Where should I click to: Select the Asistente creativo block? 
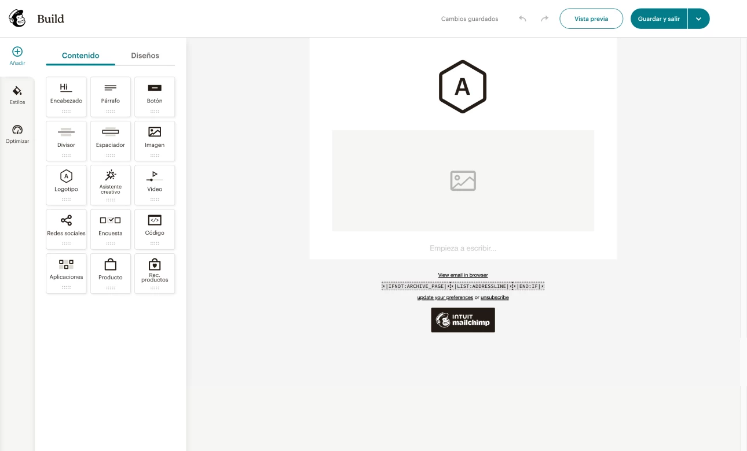(x=111, y=184)
